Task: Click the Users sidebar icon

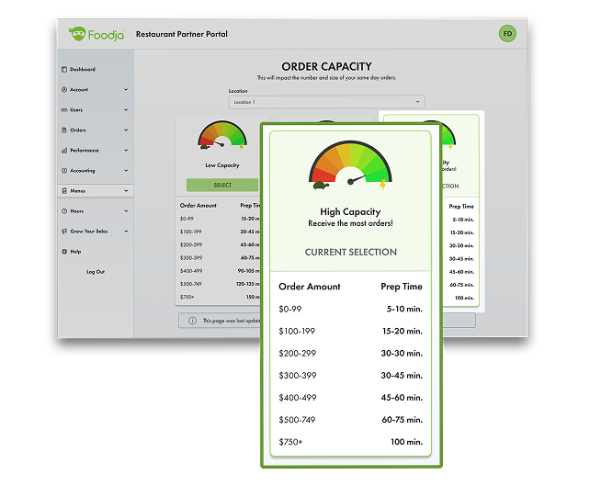Action: point(64,110)
